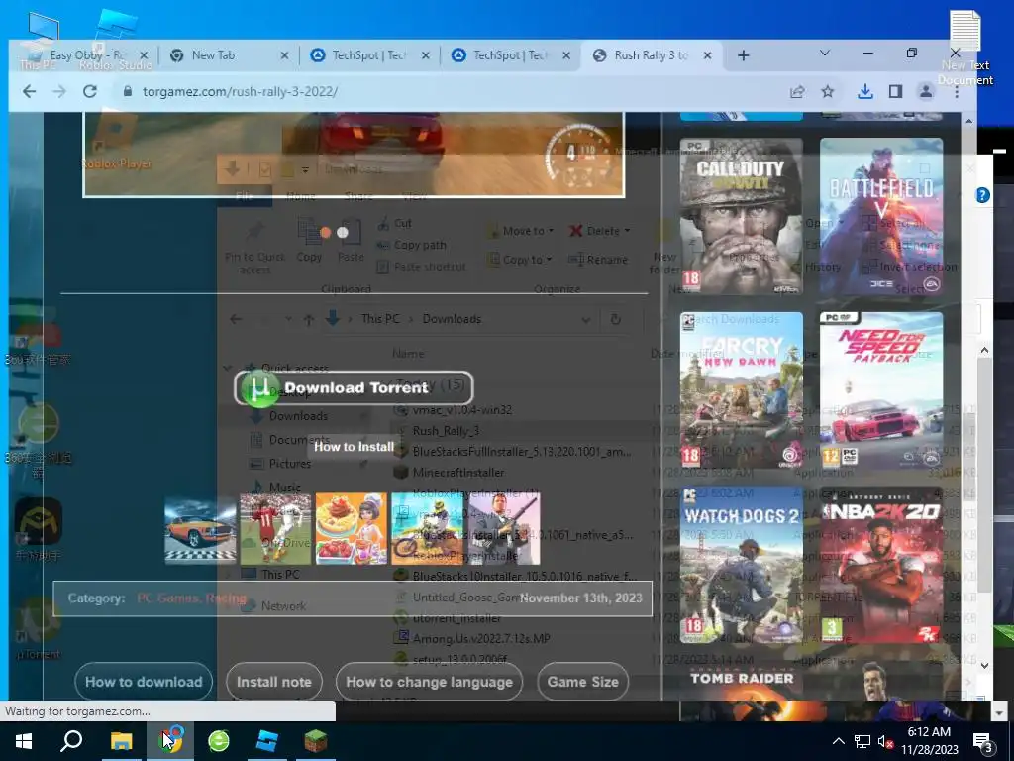Toggle Chrome side panel icon
Image resolution: width=1014 pixels, height=761 pixels.
(x=895, y=92)
